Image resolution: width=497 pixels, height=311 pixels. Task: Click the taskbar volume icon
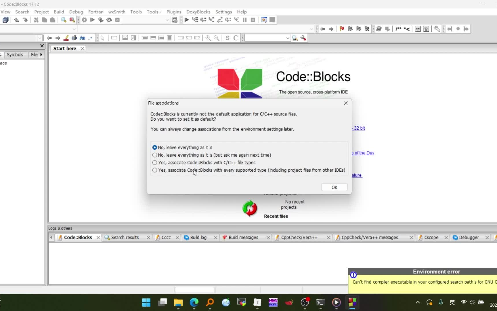472,302
